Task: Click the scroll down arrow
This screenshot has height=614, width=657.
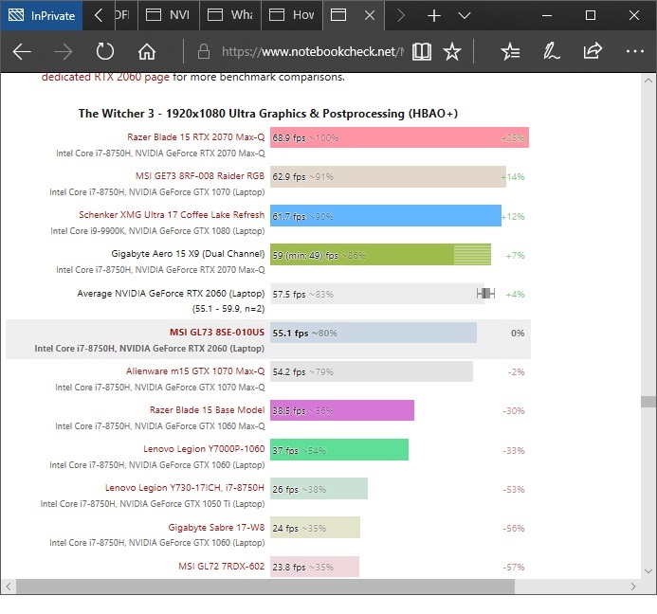Action: pyautogui.click(x=648, y=571)
